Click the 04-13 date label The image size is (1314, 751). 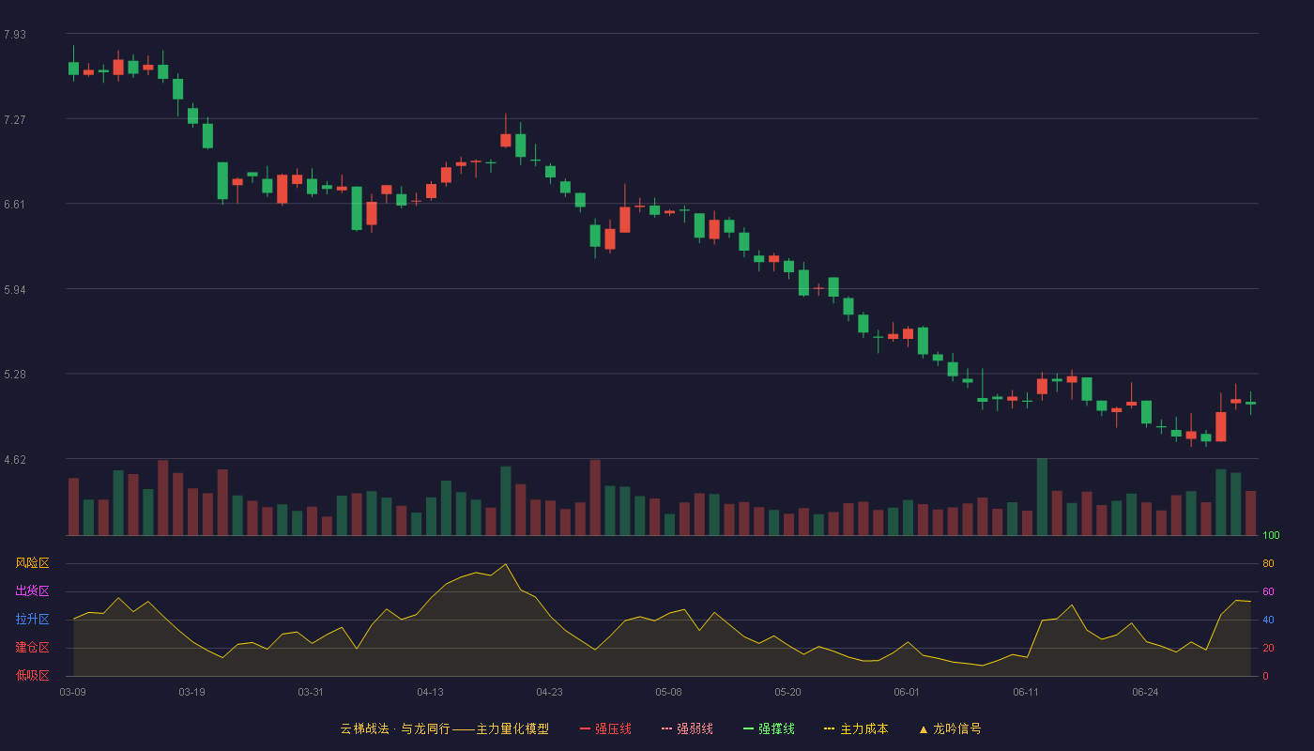(430, 692)
